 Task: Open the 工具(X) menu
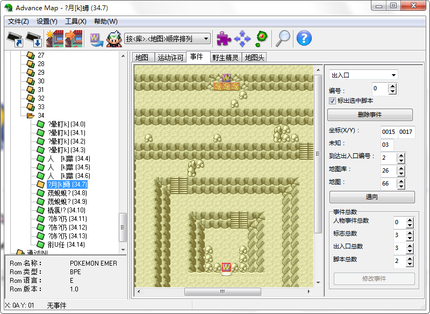pos(76,22)
